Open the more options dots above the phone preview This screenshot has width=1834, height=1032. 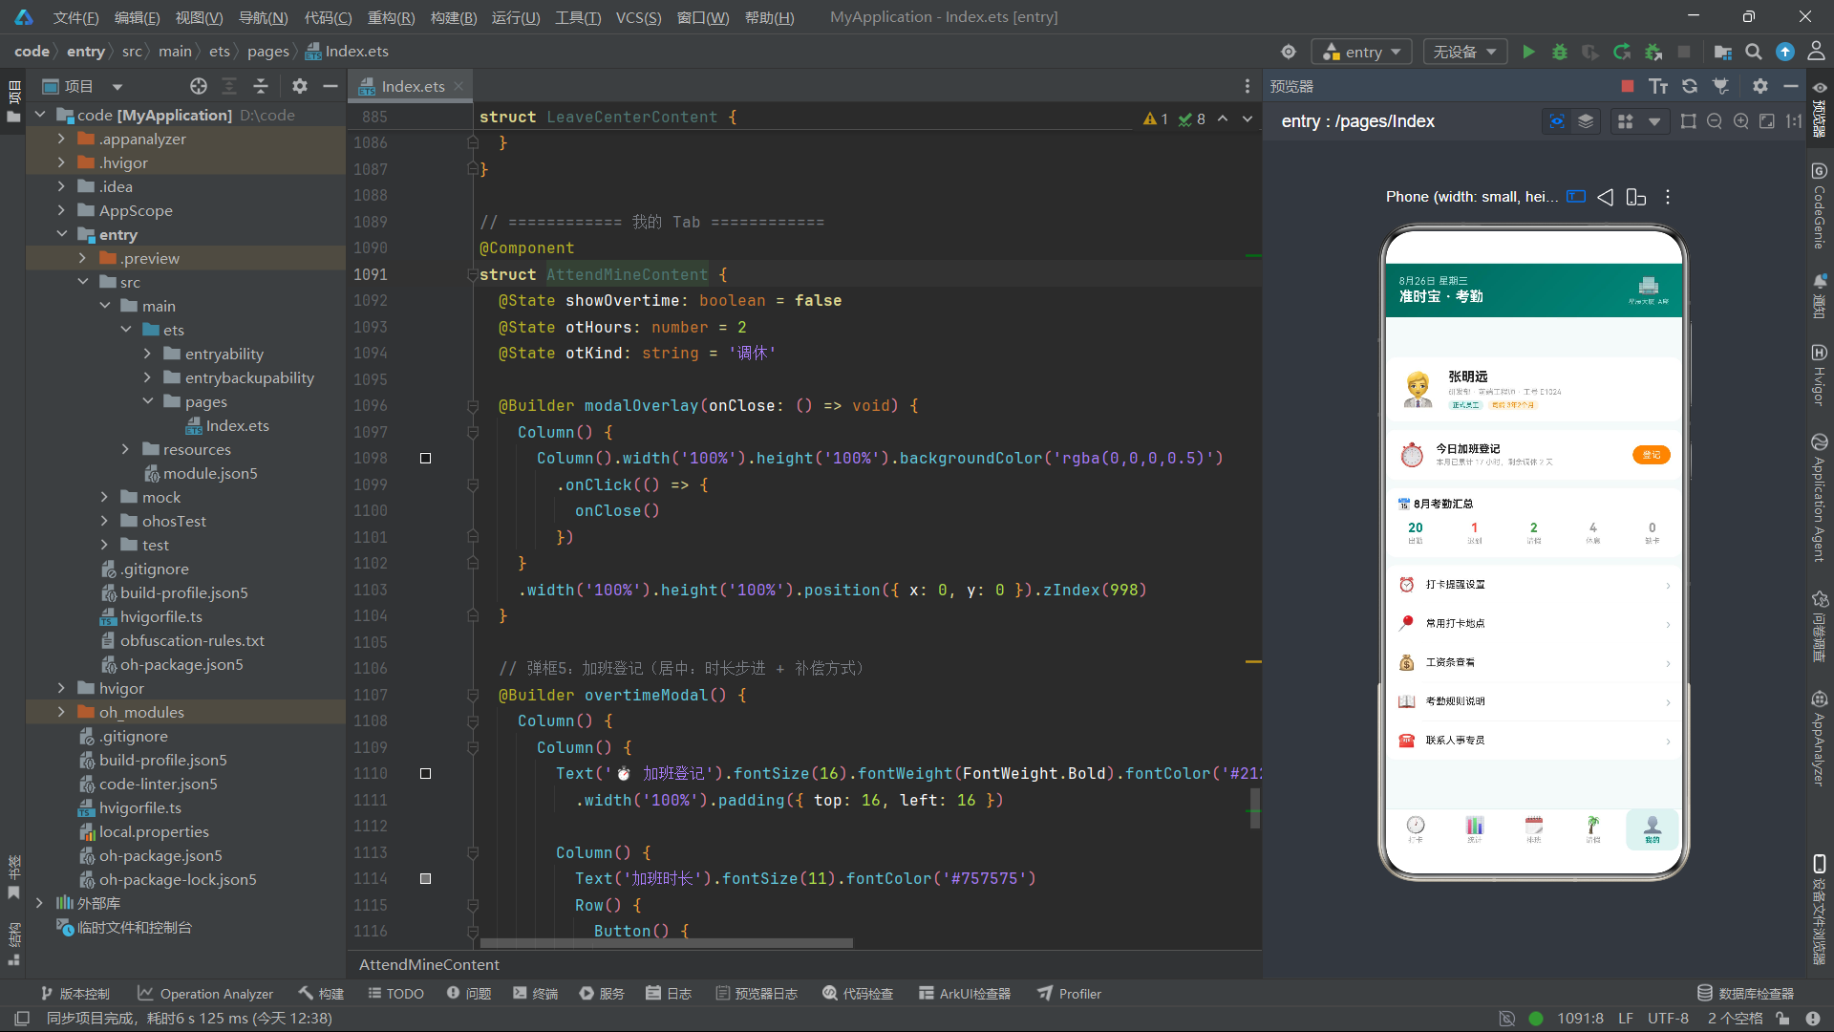click(1668, 197)
